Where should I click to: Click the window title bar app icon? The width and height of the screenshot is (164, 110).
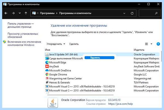tap(5, 4)
